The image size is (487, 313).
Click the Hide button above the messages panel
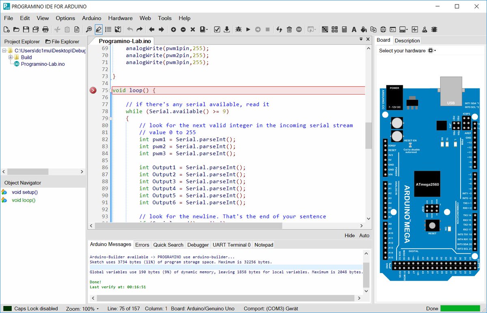click(x=349, y=235)
